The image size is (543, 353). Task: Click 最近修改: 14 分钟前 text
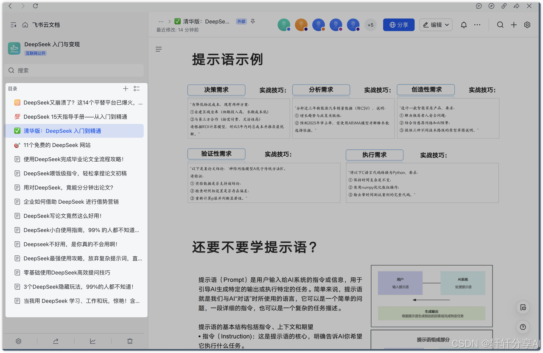coord(177,30)
